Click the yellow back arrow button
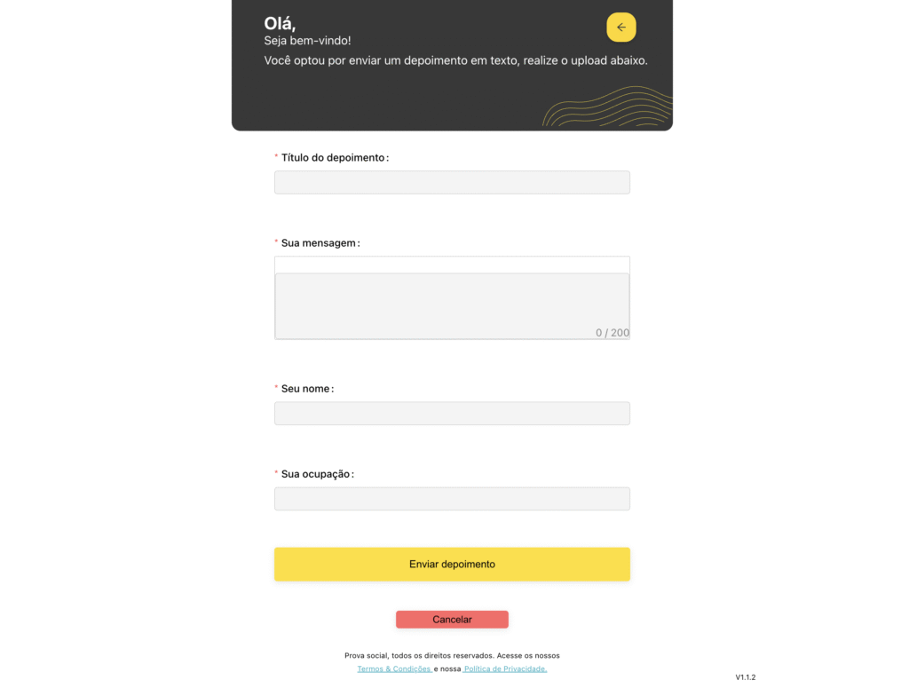Viewport: 909px width, 696px height. (x=620, y=28)
